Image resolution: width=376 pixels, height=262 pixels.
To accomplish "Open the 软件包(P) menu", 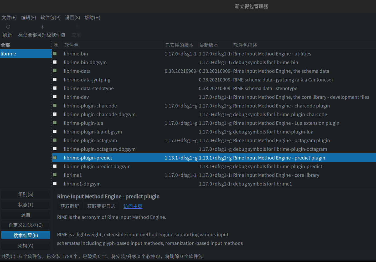I will tap(50, 18).
